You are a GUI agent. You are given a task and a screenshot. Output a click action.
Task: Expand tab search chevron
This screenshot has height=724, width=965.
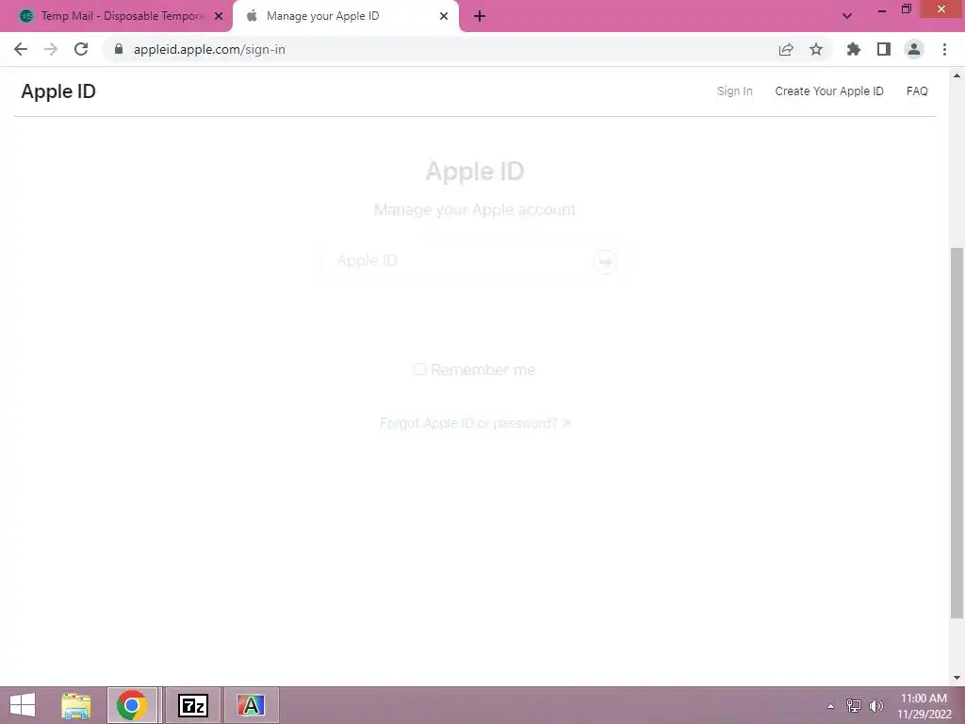click(x=847, y=17)
